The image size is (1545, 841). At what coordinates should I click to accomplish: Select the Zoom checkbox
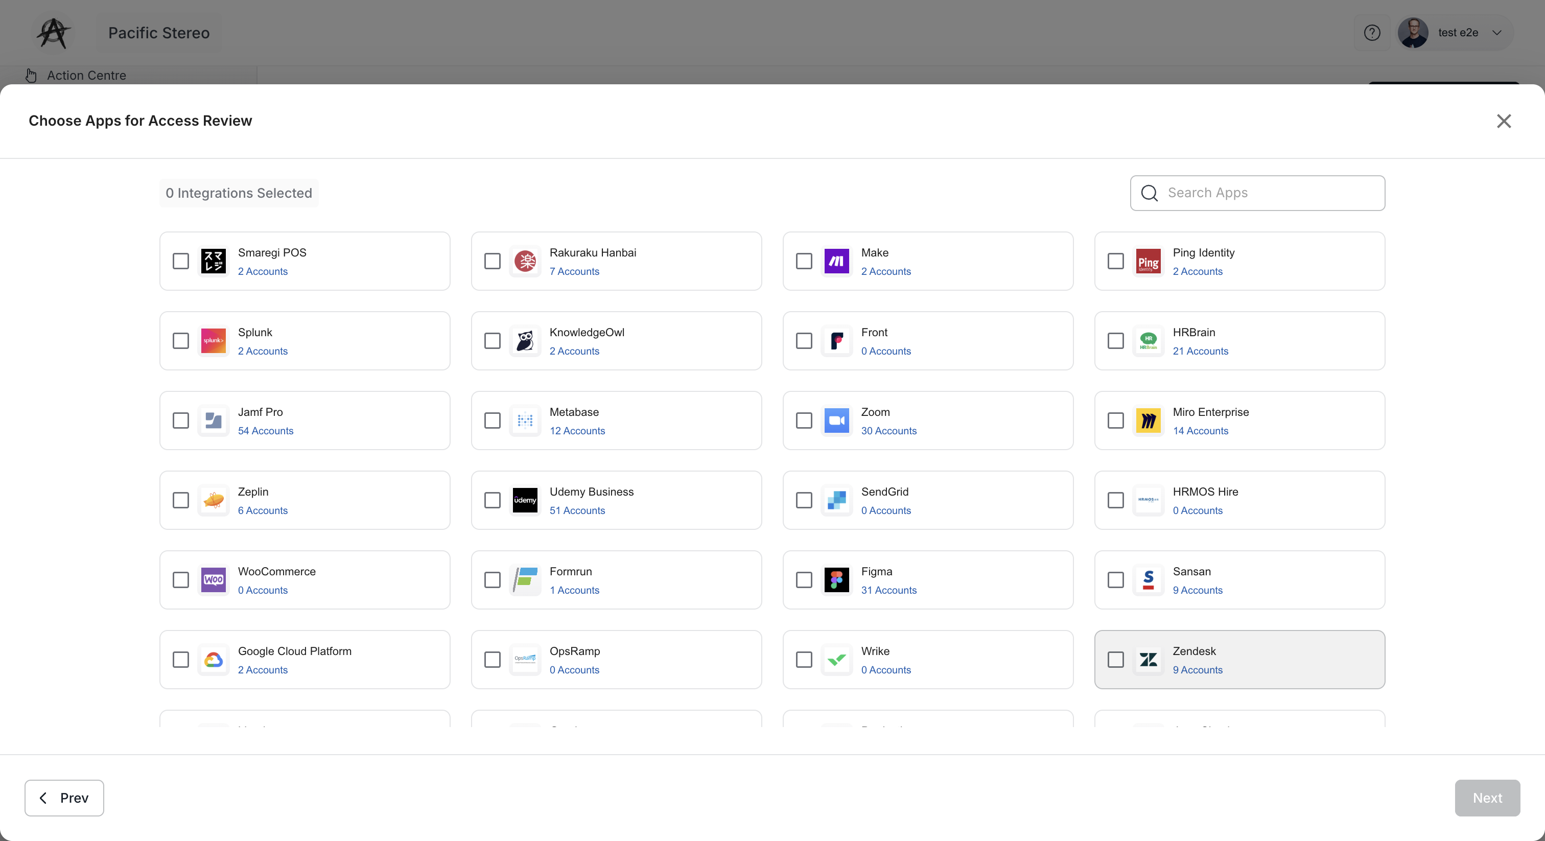[804, 420]
